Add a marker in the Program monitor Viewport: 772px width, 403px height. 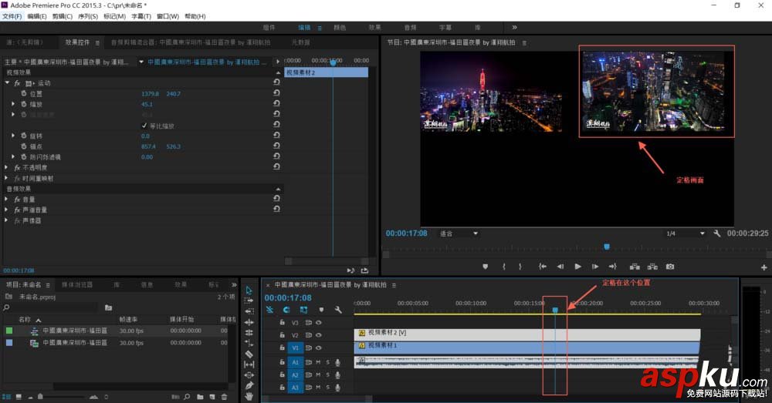pyautogui.click(x=486, y=267)
